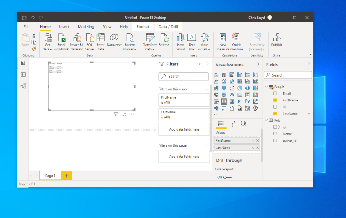
Task: Remove LastName from Values well
Action: coord(258,148)
